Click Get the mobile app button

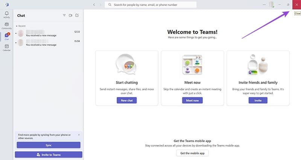point(192,153)
